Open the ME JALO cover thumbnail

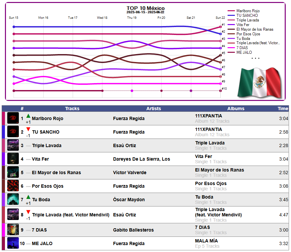(x=13, y=243)
